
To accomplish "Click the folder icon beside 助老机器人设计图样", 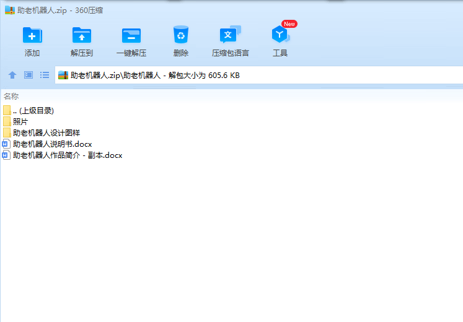I will pos(7,133).
